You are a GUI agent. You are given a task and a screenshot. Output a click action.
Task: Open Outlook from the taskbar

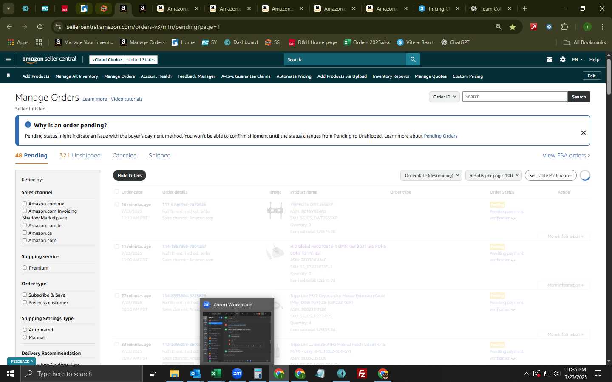(195, 374)
